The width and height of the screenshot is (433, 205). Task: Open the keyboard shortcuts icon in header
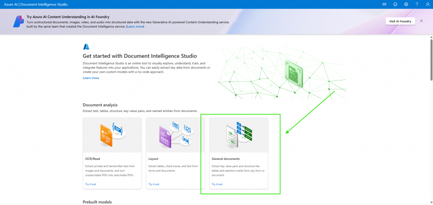click(x=384, y=4)
